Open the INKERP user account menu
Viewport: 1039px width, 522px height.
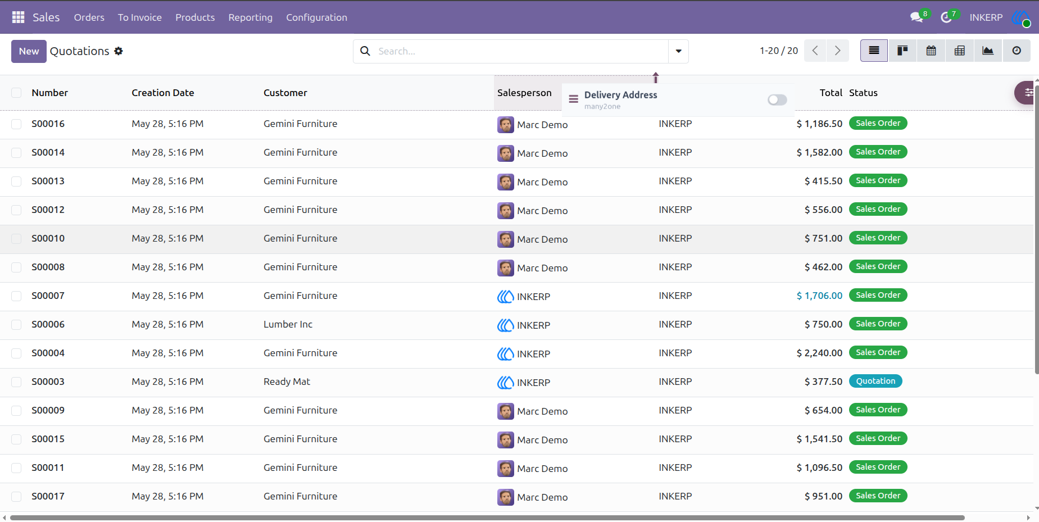point(986,17)
